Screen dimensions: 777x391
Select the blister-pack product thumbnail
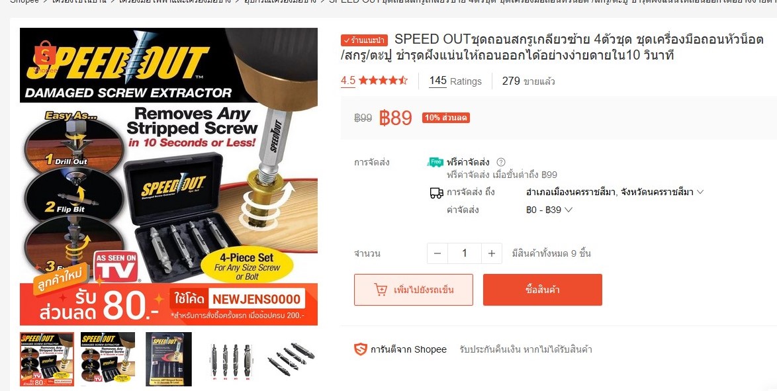[x=169, y=359]
